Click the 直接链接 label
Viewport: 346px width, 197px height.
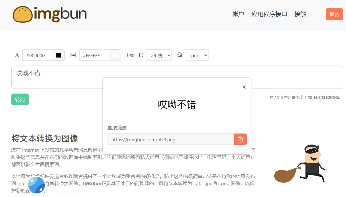click(x=117, y=128)
